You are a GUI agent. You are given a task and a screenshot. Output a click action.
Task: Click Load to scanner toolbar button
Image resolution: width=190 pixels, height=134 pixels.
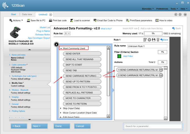click(x=80, y=21)
